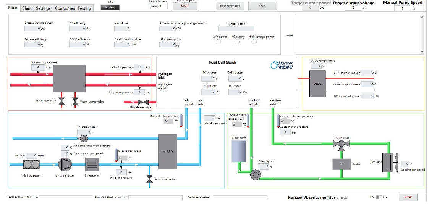Click the Water tank icon
Viewport: 432px width, 206px height.
[239, 151]
